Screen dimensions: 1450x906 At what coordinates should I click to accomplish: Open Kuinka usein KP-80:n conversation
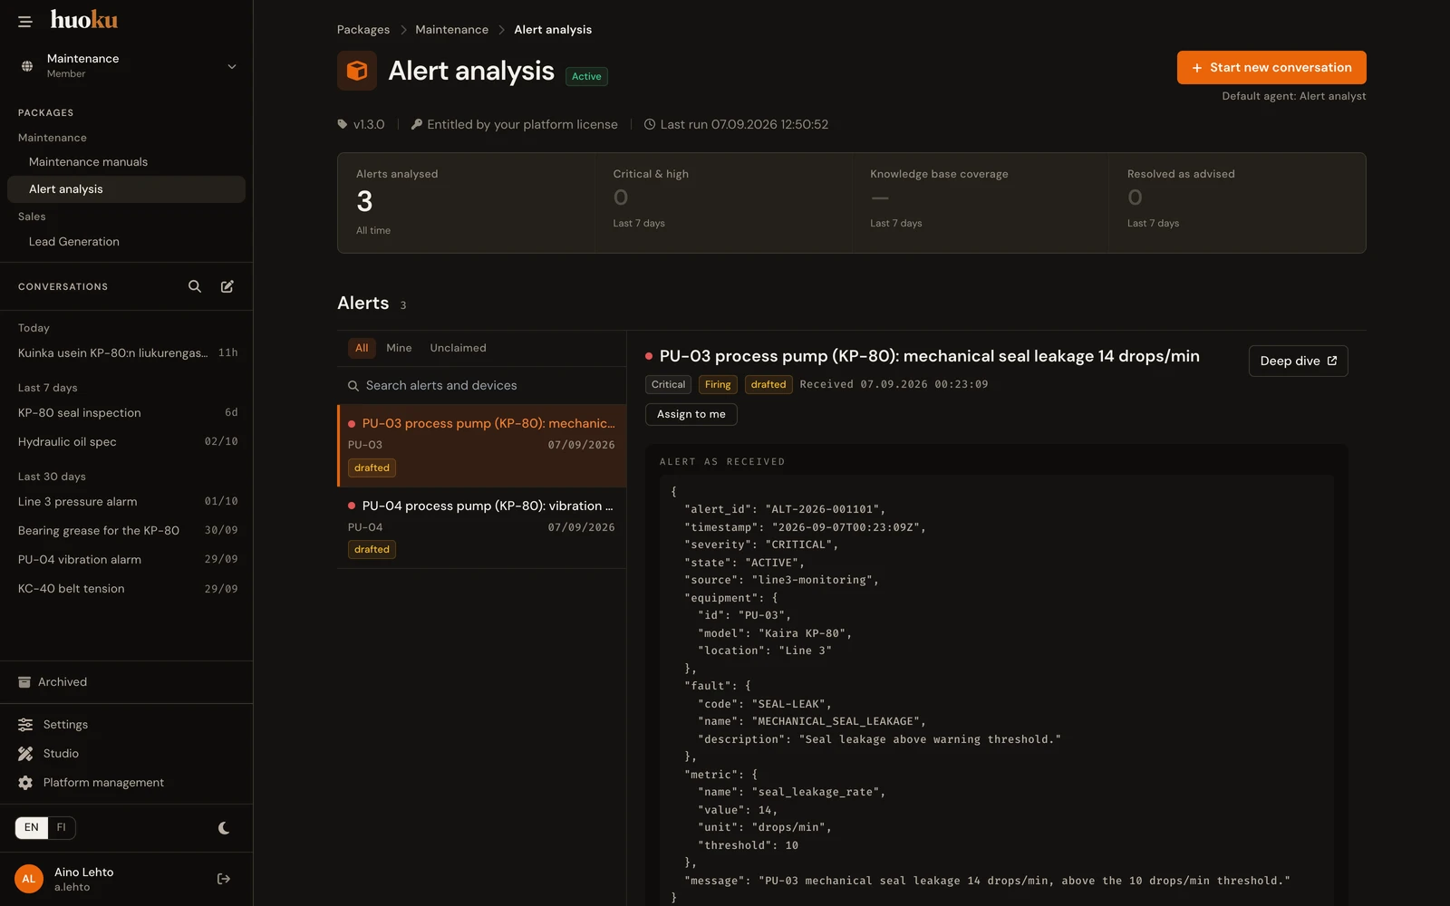tap(127, 353)
